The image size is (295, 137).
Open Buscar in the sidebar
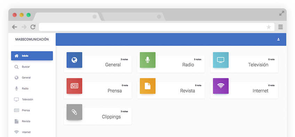tap(32, 67)
